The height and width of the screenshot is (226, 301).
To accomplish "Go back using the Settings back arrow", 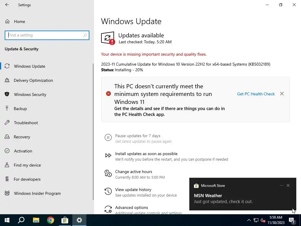I will [x=7, y=5].
